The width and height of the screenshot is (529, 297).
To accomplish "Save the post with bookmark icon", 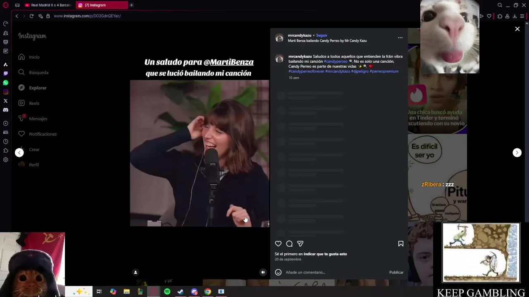I will (x=400, y=244).
